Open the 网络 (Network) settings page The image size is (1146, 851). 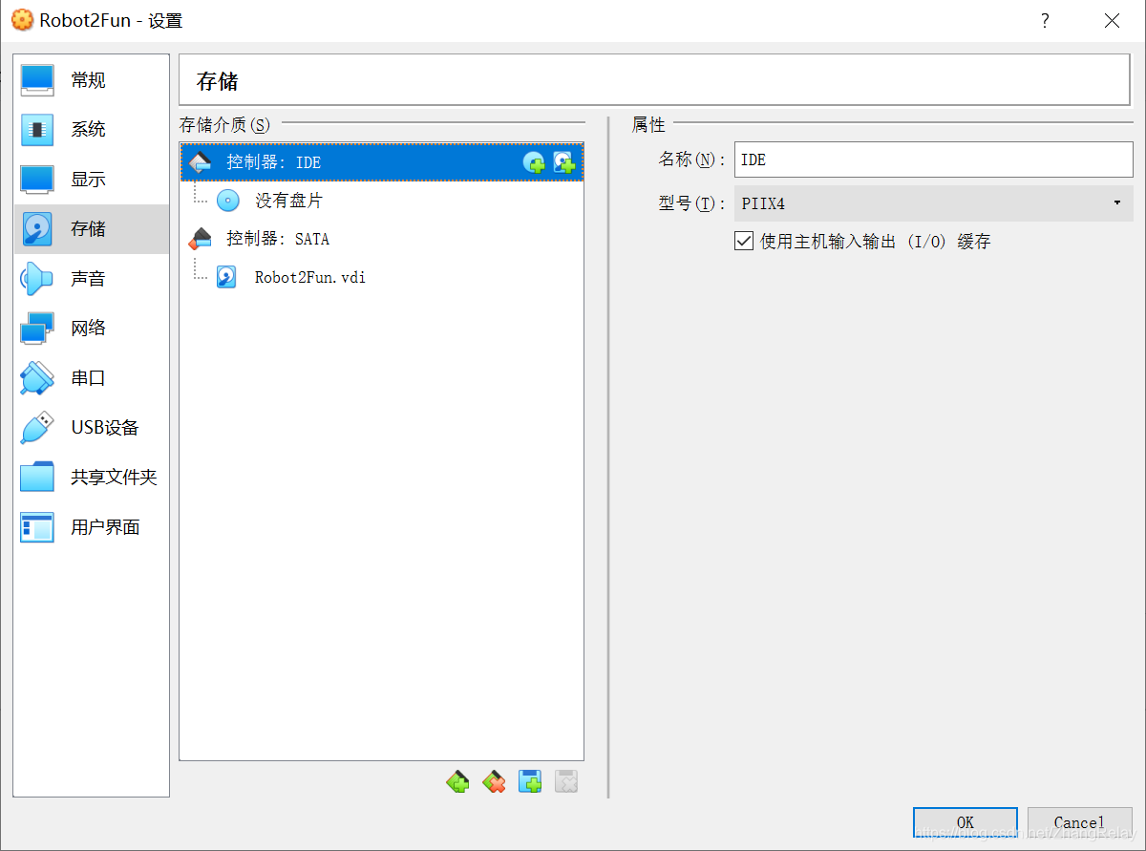pos(92,329)
